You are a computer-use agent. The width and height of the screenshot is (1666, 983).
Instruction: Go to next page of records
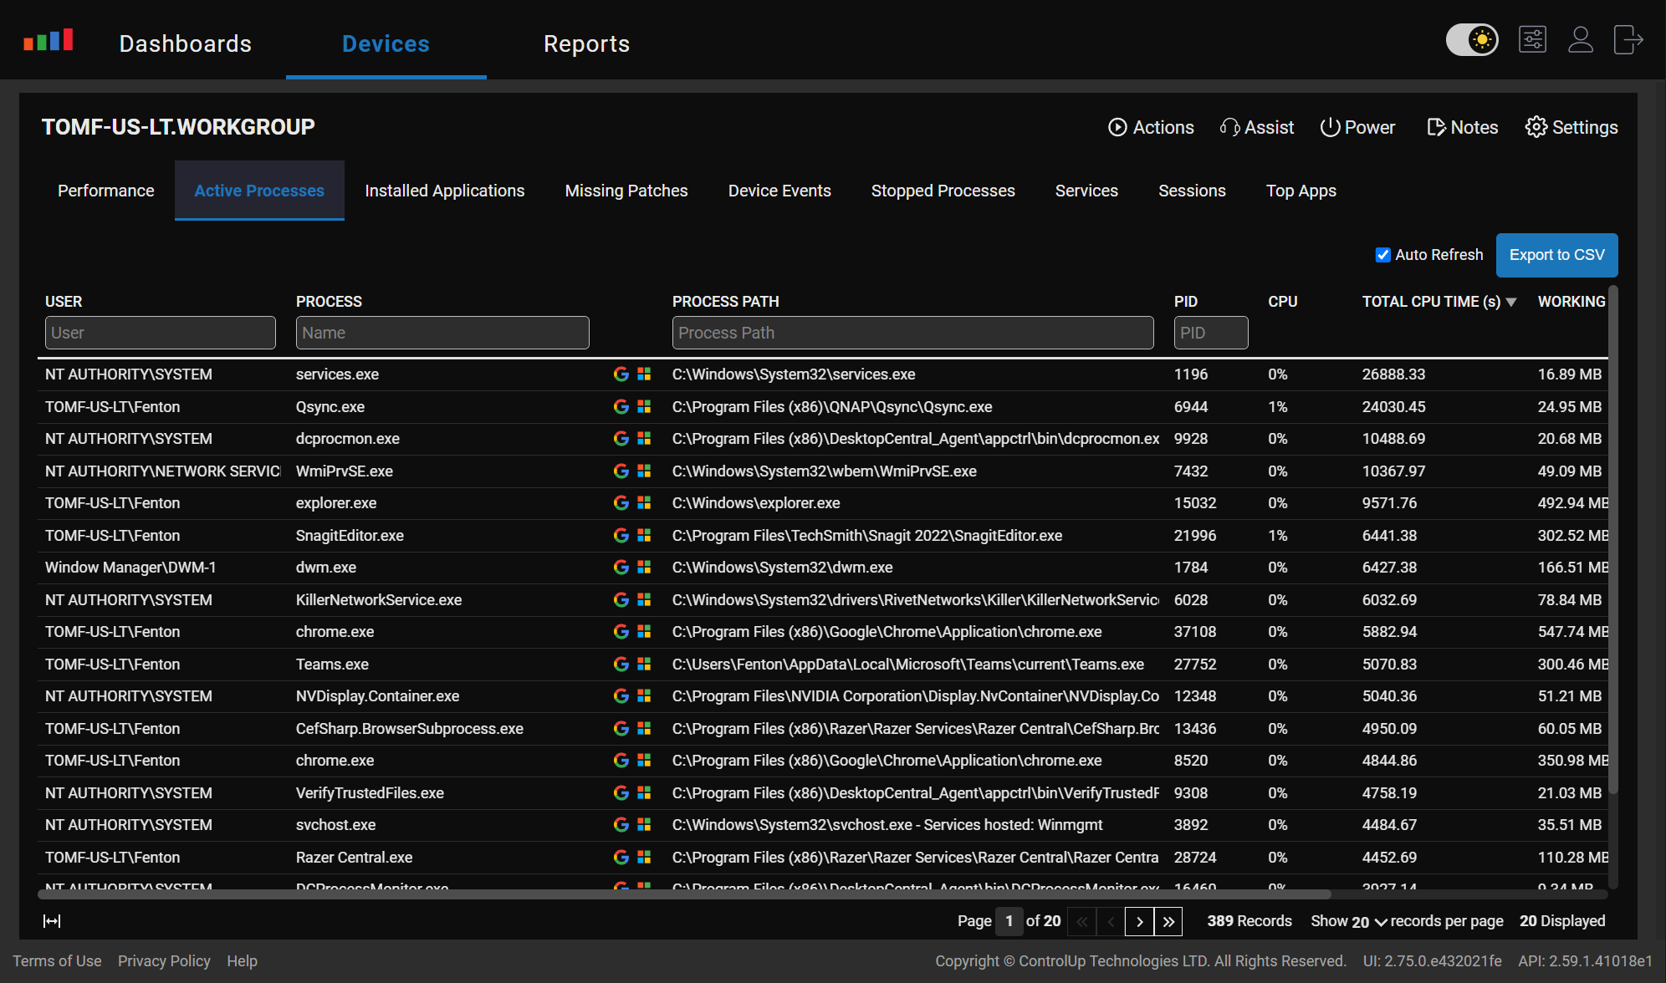pyautogui.click(x=1139, y=921)
